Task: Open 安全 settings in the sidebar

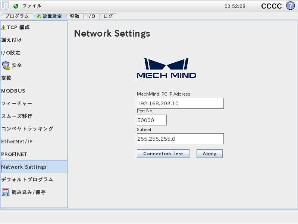Action: pyautogui.click(x=34, y=65)
